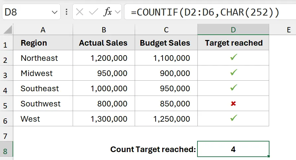Click the Midwest green checkmark cell

233,73
